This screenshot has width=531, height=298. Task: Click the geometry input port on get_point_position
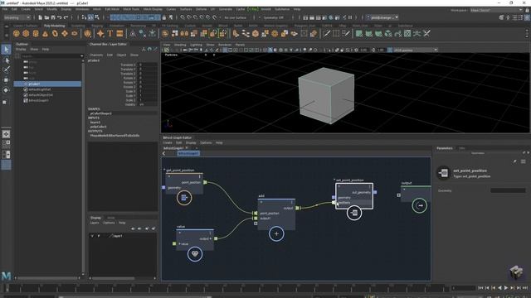[x=163, y=187]
